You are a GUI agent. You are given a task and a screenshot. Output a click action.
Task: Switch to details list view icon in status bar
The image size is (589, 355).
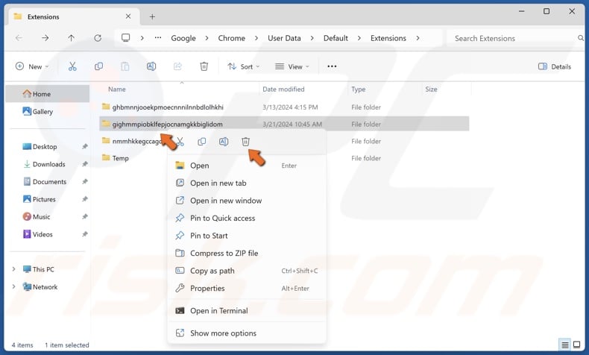(x=565, y=345)
